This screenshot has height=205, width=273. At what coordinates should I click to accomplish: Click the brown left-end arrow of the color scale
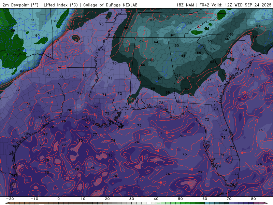coord(7,203)
